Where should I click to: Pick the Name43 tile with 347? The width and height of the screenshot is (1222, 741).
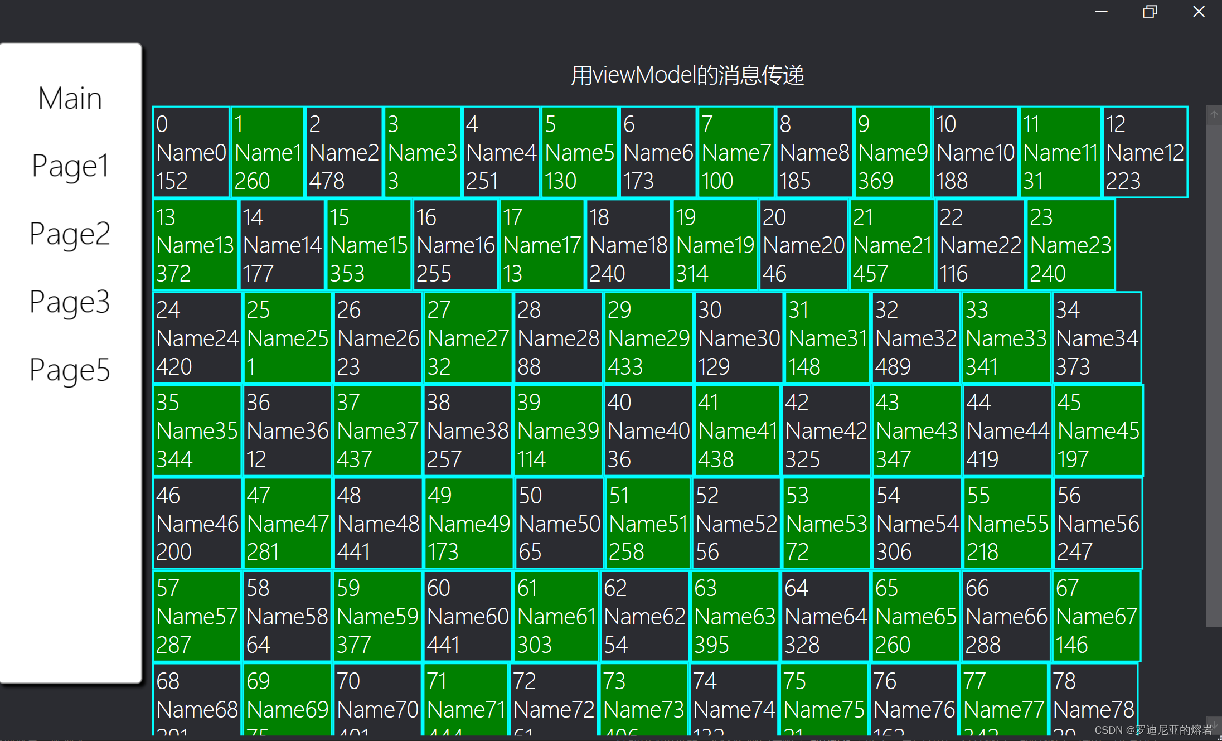[x=917, y=430]
